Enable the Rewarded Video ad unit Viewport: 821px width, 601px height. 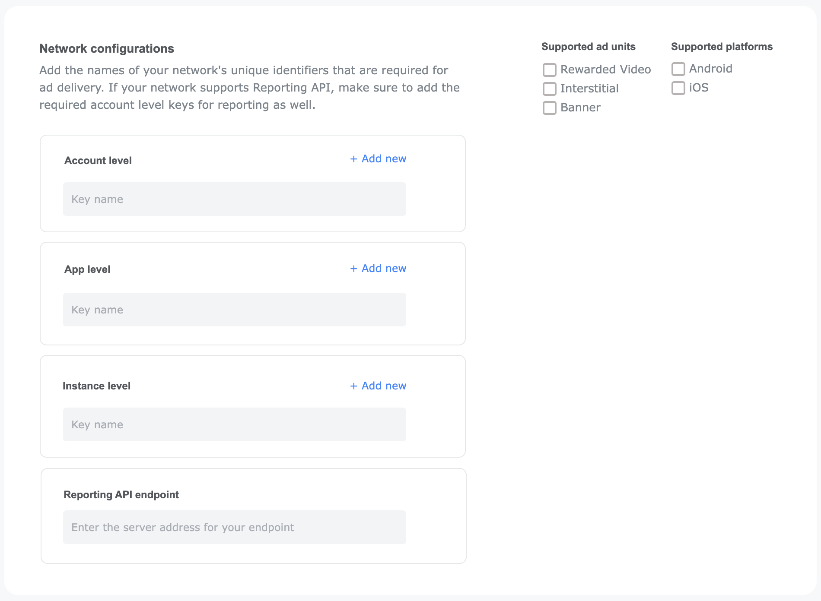pyautogui.click(x=549, y=70)
